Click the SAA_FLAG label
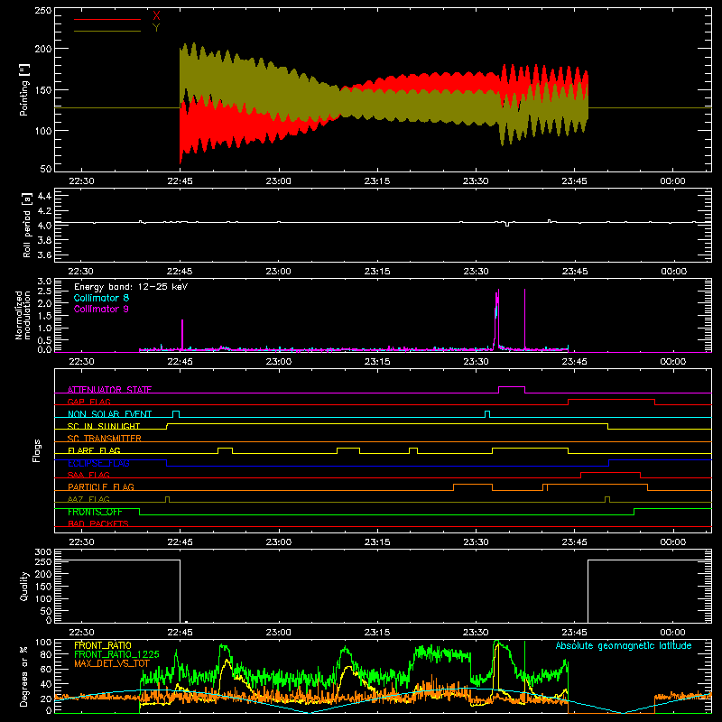 coord(88,475)
